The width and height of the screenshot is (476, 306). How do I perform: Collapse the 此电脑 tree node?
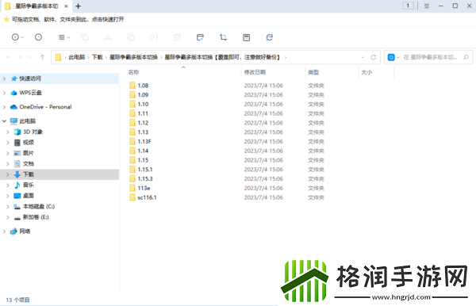(4, 121)
